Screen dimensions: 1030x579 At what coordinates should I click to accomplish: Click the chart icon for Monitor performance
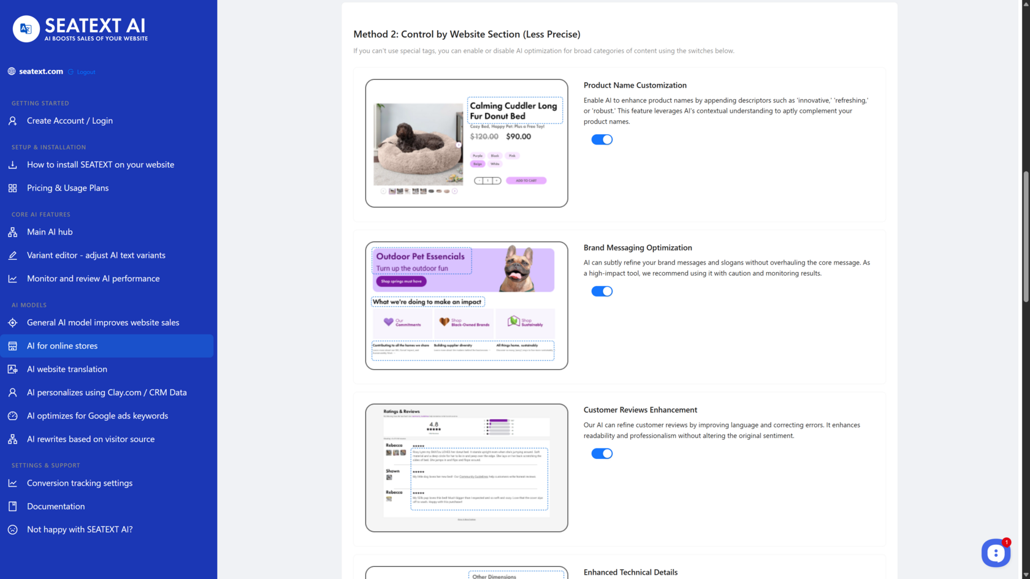pyautogui.click(x=12, y=279)
